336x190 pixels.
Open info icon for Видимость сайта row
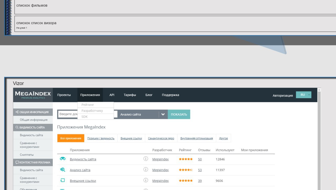pyautogui.click(x=146, y=159)
